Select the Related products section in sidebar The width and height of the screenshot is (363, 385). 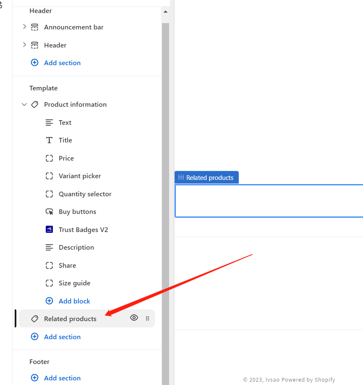point(87,319)
